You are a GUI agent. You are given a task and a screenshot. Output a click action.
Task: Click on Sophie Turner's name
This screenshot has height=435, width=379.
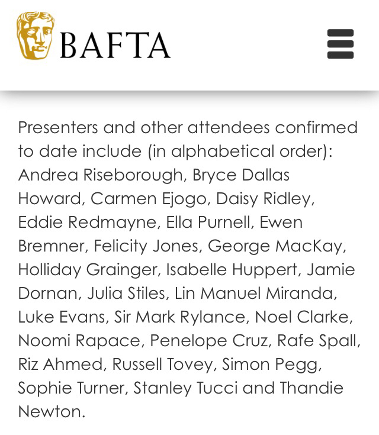[71, 388]
